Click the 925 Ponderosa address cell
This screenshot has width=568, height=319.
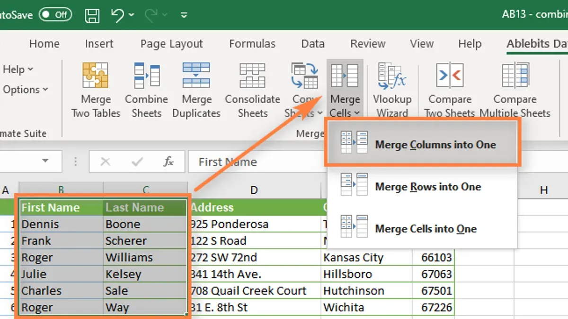click(x=255, y=224)
